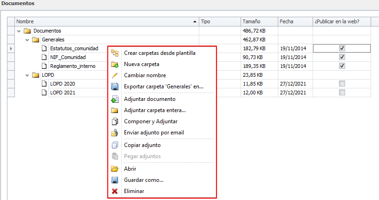This screenshot has height=200, width=379.
Task: Click the Generales folder icon
Action: point(35,40)
